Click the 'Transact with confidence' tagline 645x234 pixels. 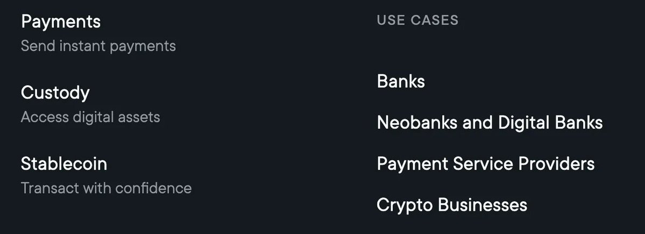coord(106,188)
